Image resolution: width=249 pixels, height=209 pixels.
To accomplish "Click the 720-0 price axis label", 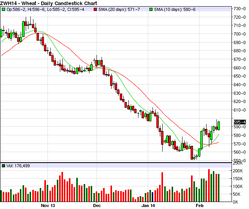I will (240, 17).
